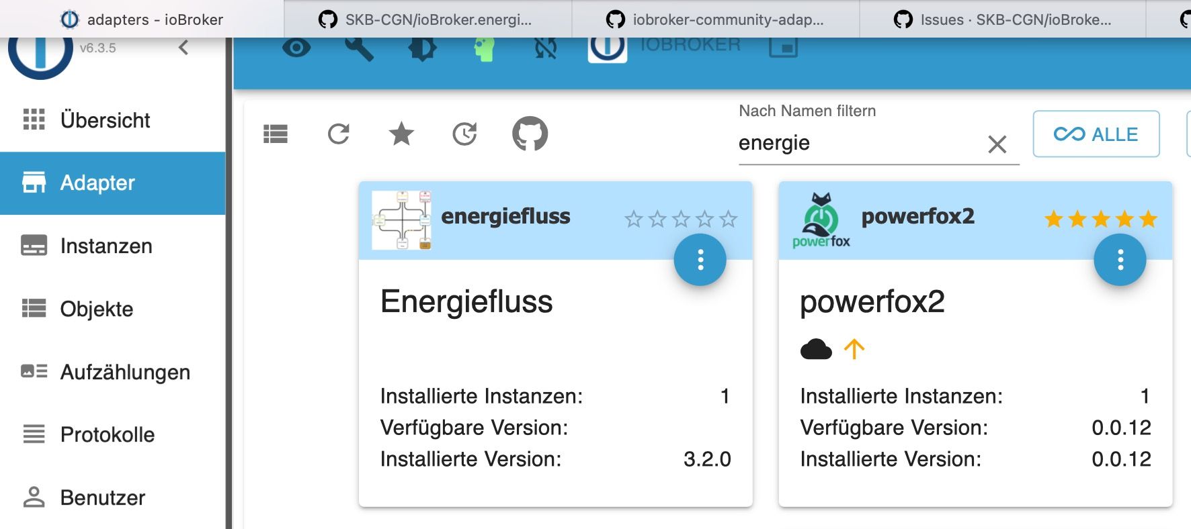Screen dimensions: 1191x529
Task: Switch to 'iobroker-community-adap...' browser tab
Action: coord(716,19)
